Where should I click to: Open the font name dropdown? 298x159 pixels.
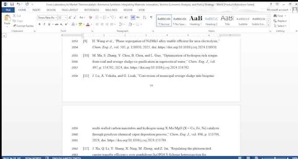56,17
